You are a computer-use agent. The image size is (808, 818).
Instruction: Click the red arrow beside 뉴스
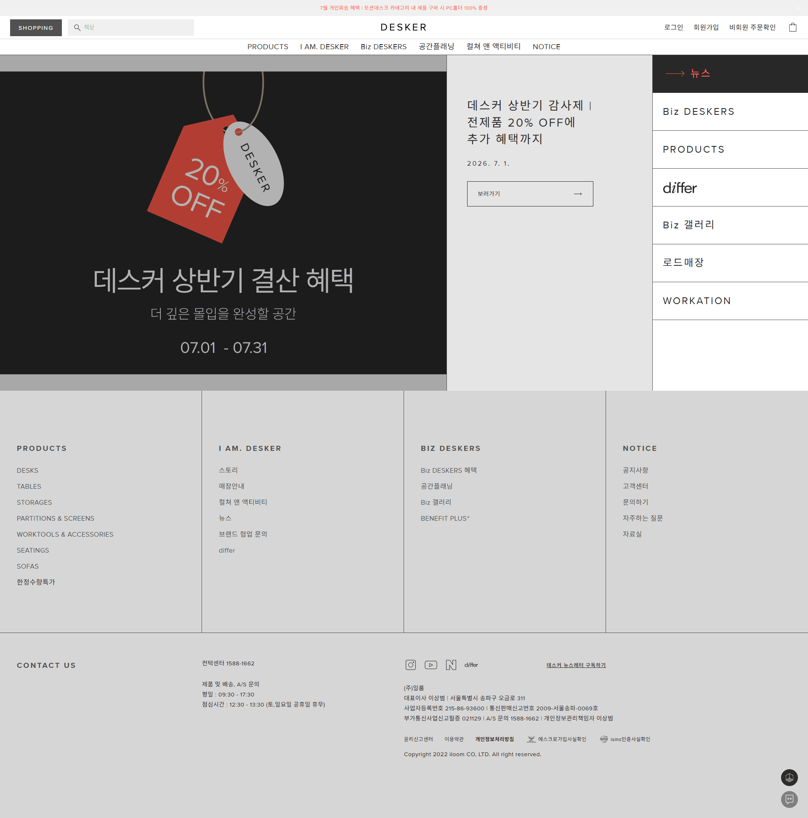click(675, 74)
